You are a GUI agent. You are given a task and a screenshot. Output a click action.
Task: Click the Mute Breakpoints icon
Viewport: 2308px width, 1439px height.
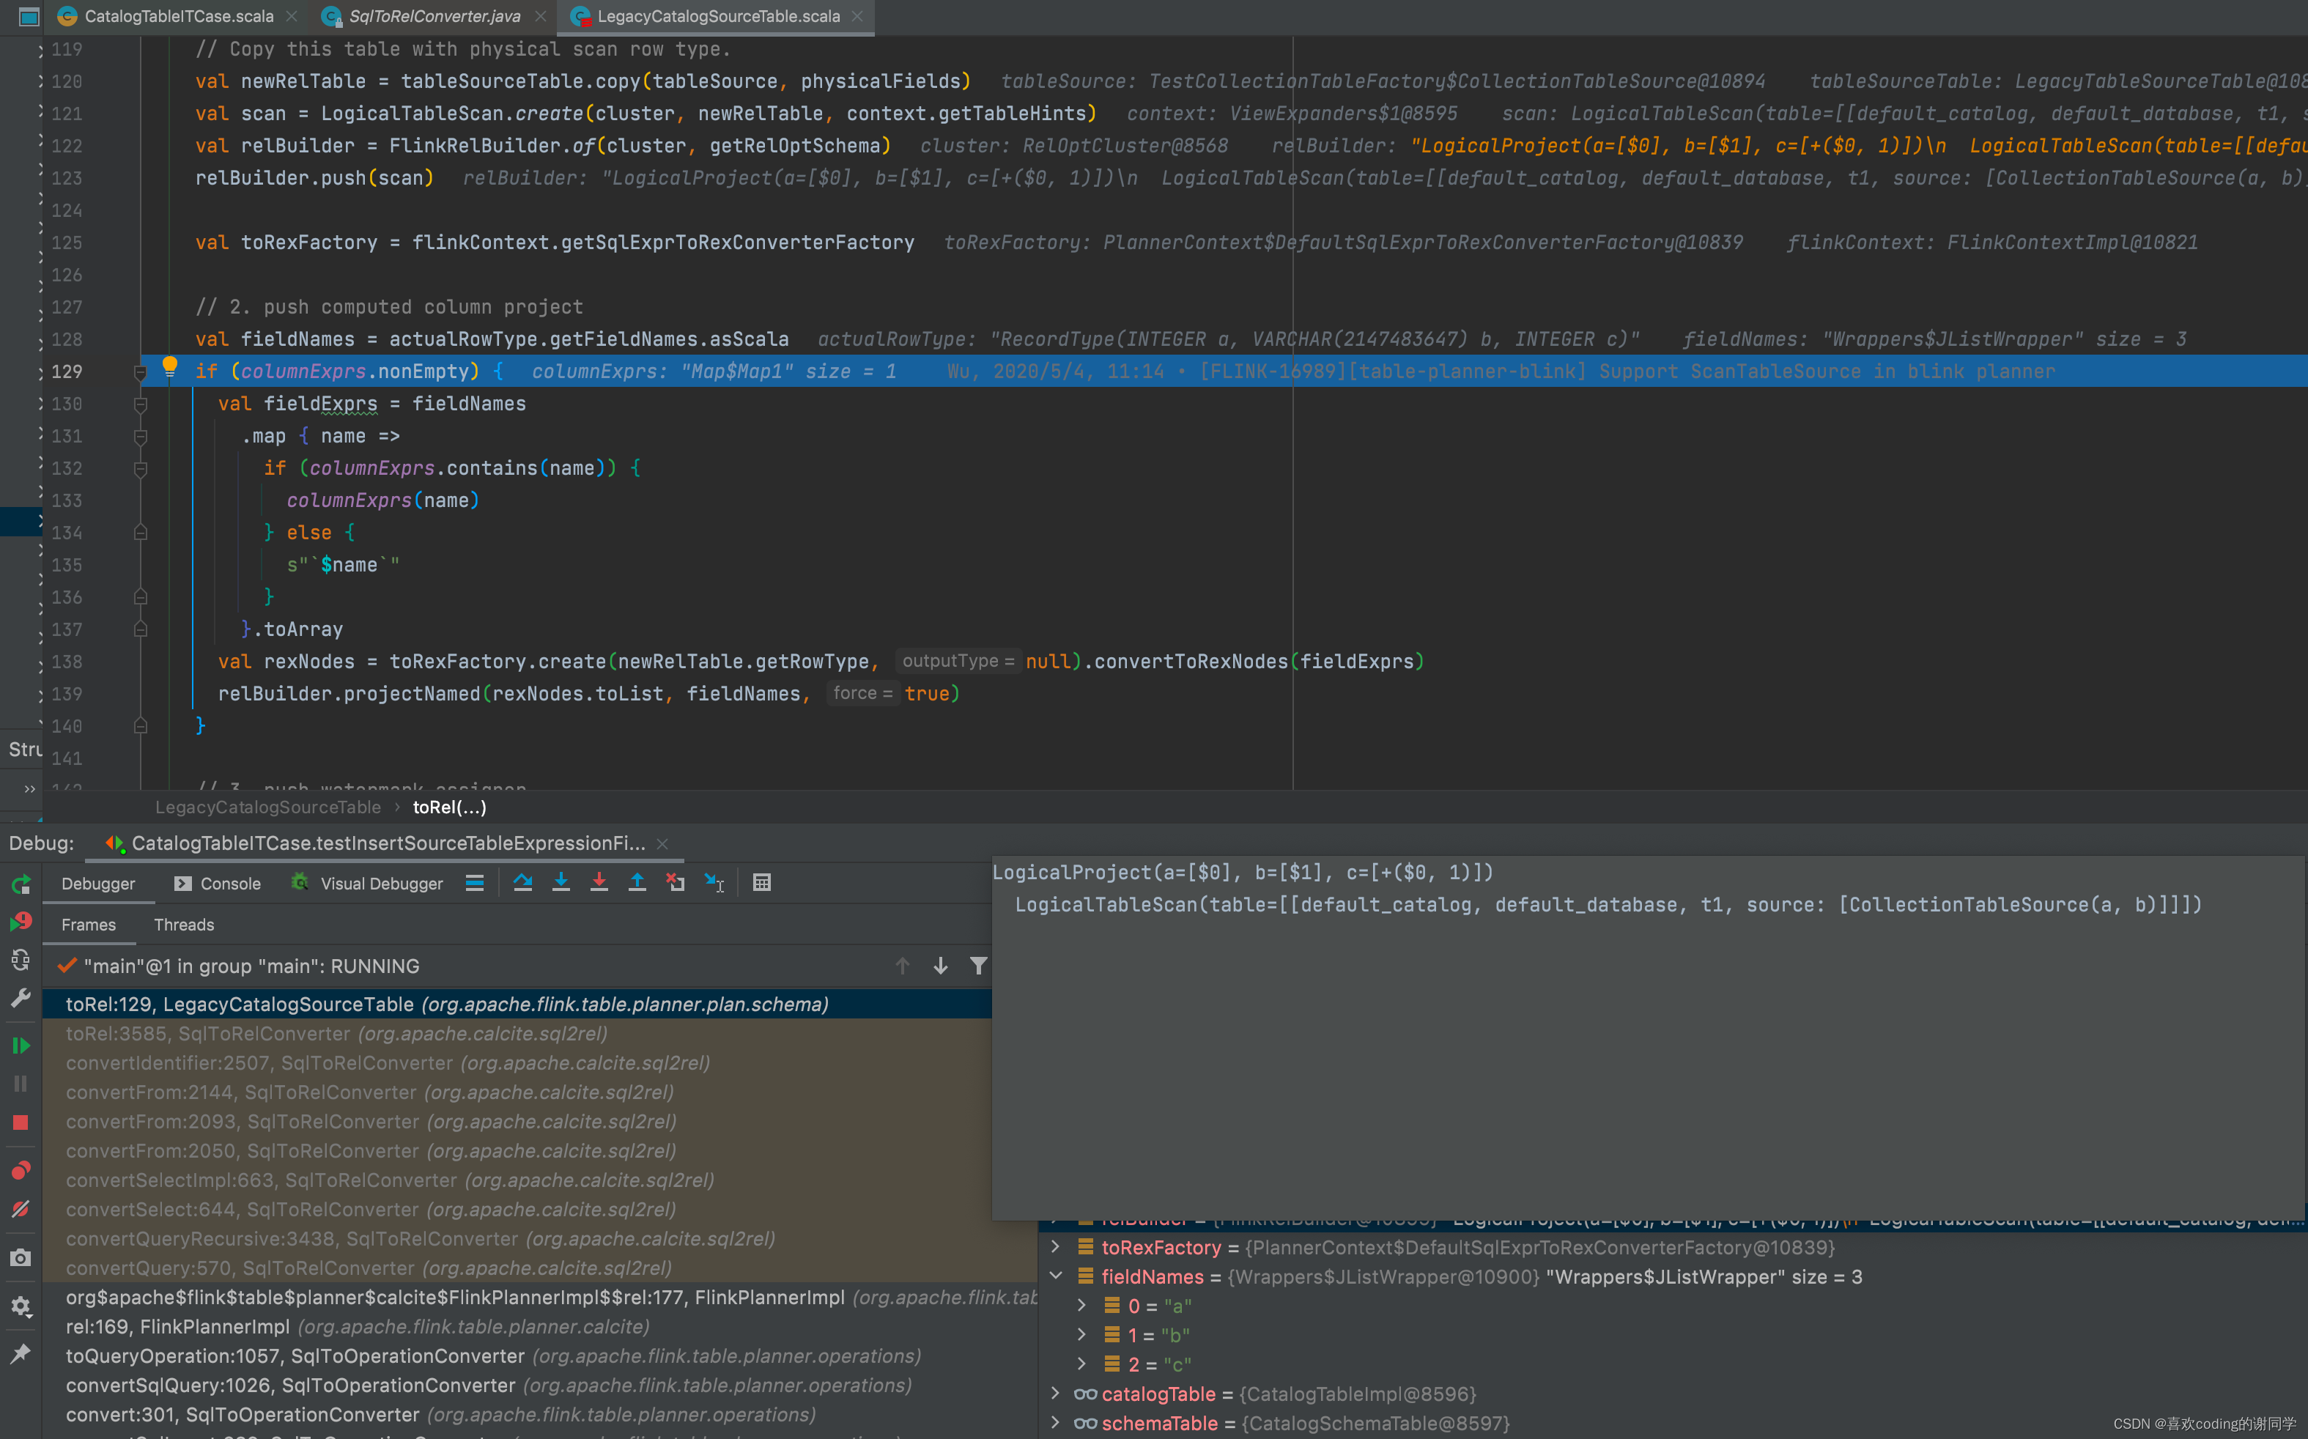[20, 1209]
